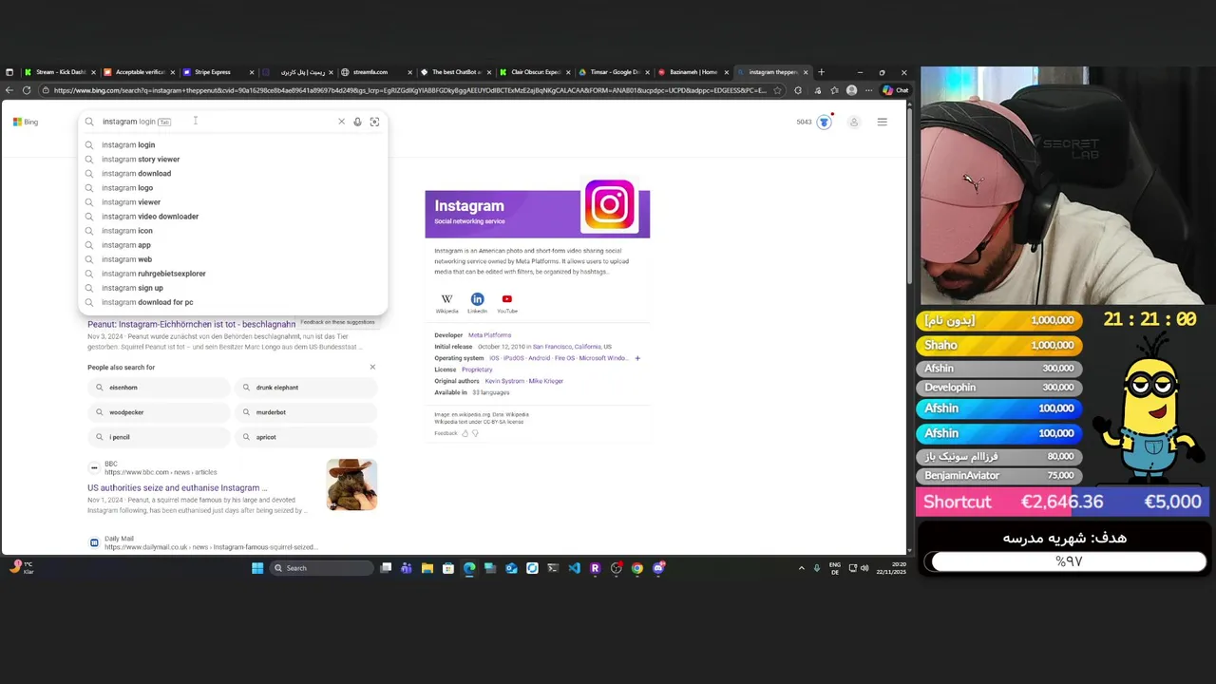1216x684 pixels.
Task: Select suggestion 'instagram web'
Action: click(x=233, y=258)
